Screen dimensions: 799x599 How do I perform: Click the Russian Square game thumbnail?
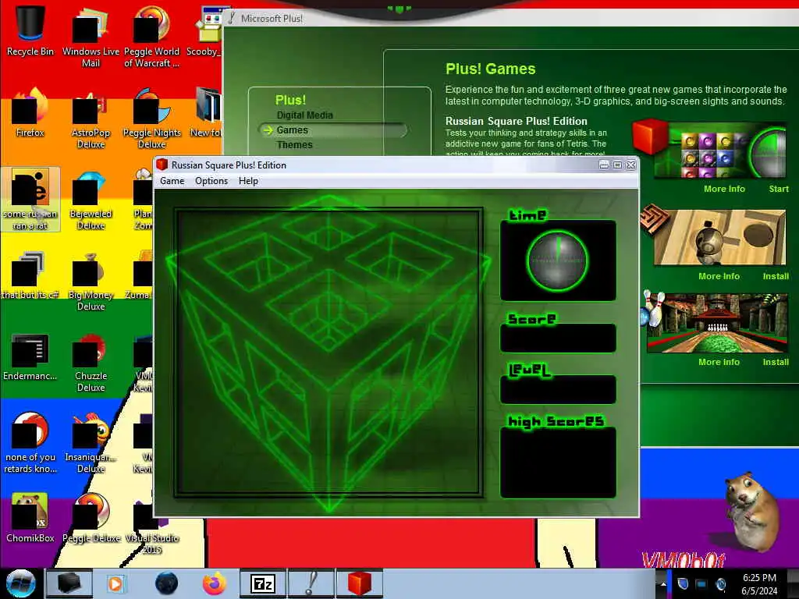tap(719, 151)
